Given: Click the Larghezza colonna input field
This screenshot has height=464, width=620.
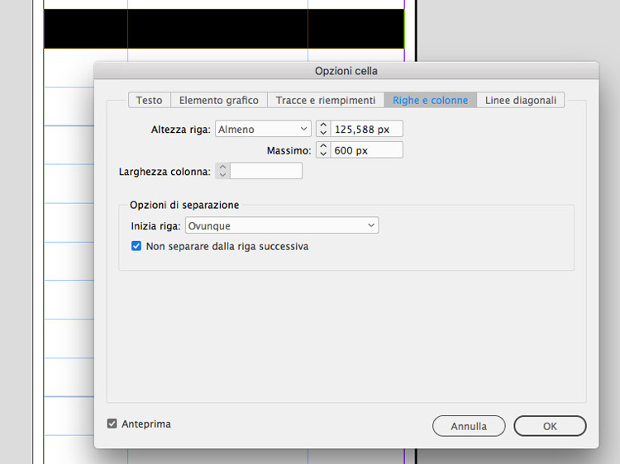Looking at the screenshot, I should point(266,171).
